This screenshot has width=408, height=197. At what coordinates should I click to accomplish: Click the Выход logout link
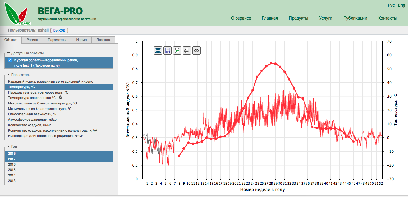pos(59,30)
